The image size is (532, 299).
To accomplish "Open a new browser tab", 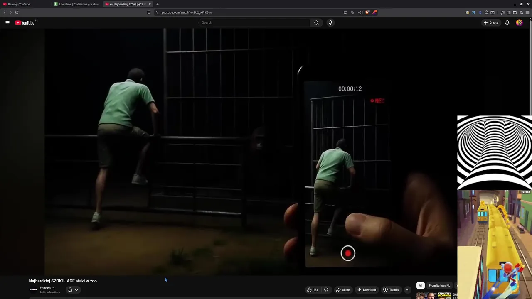I will tap(157, 4).
